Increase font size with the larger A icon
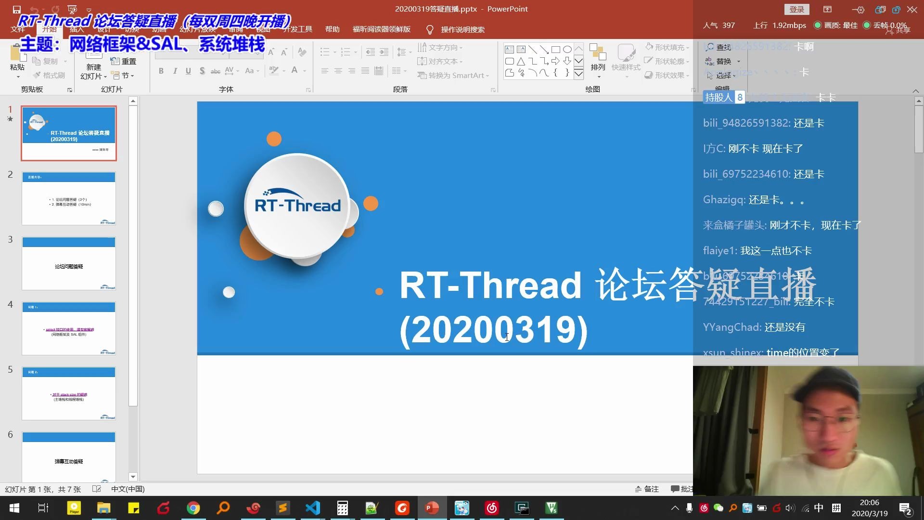This screenshot has width=924, height=520. [271, 52]
